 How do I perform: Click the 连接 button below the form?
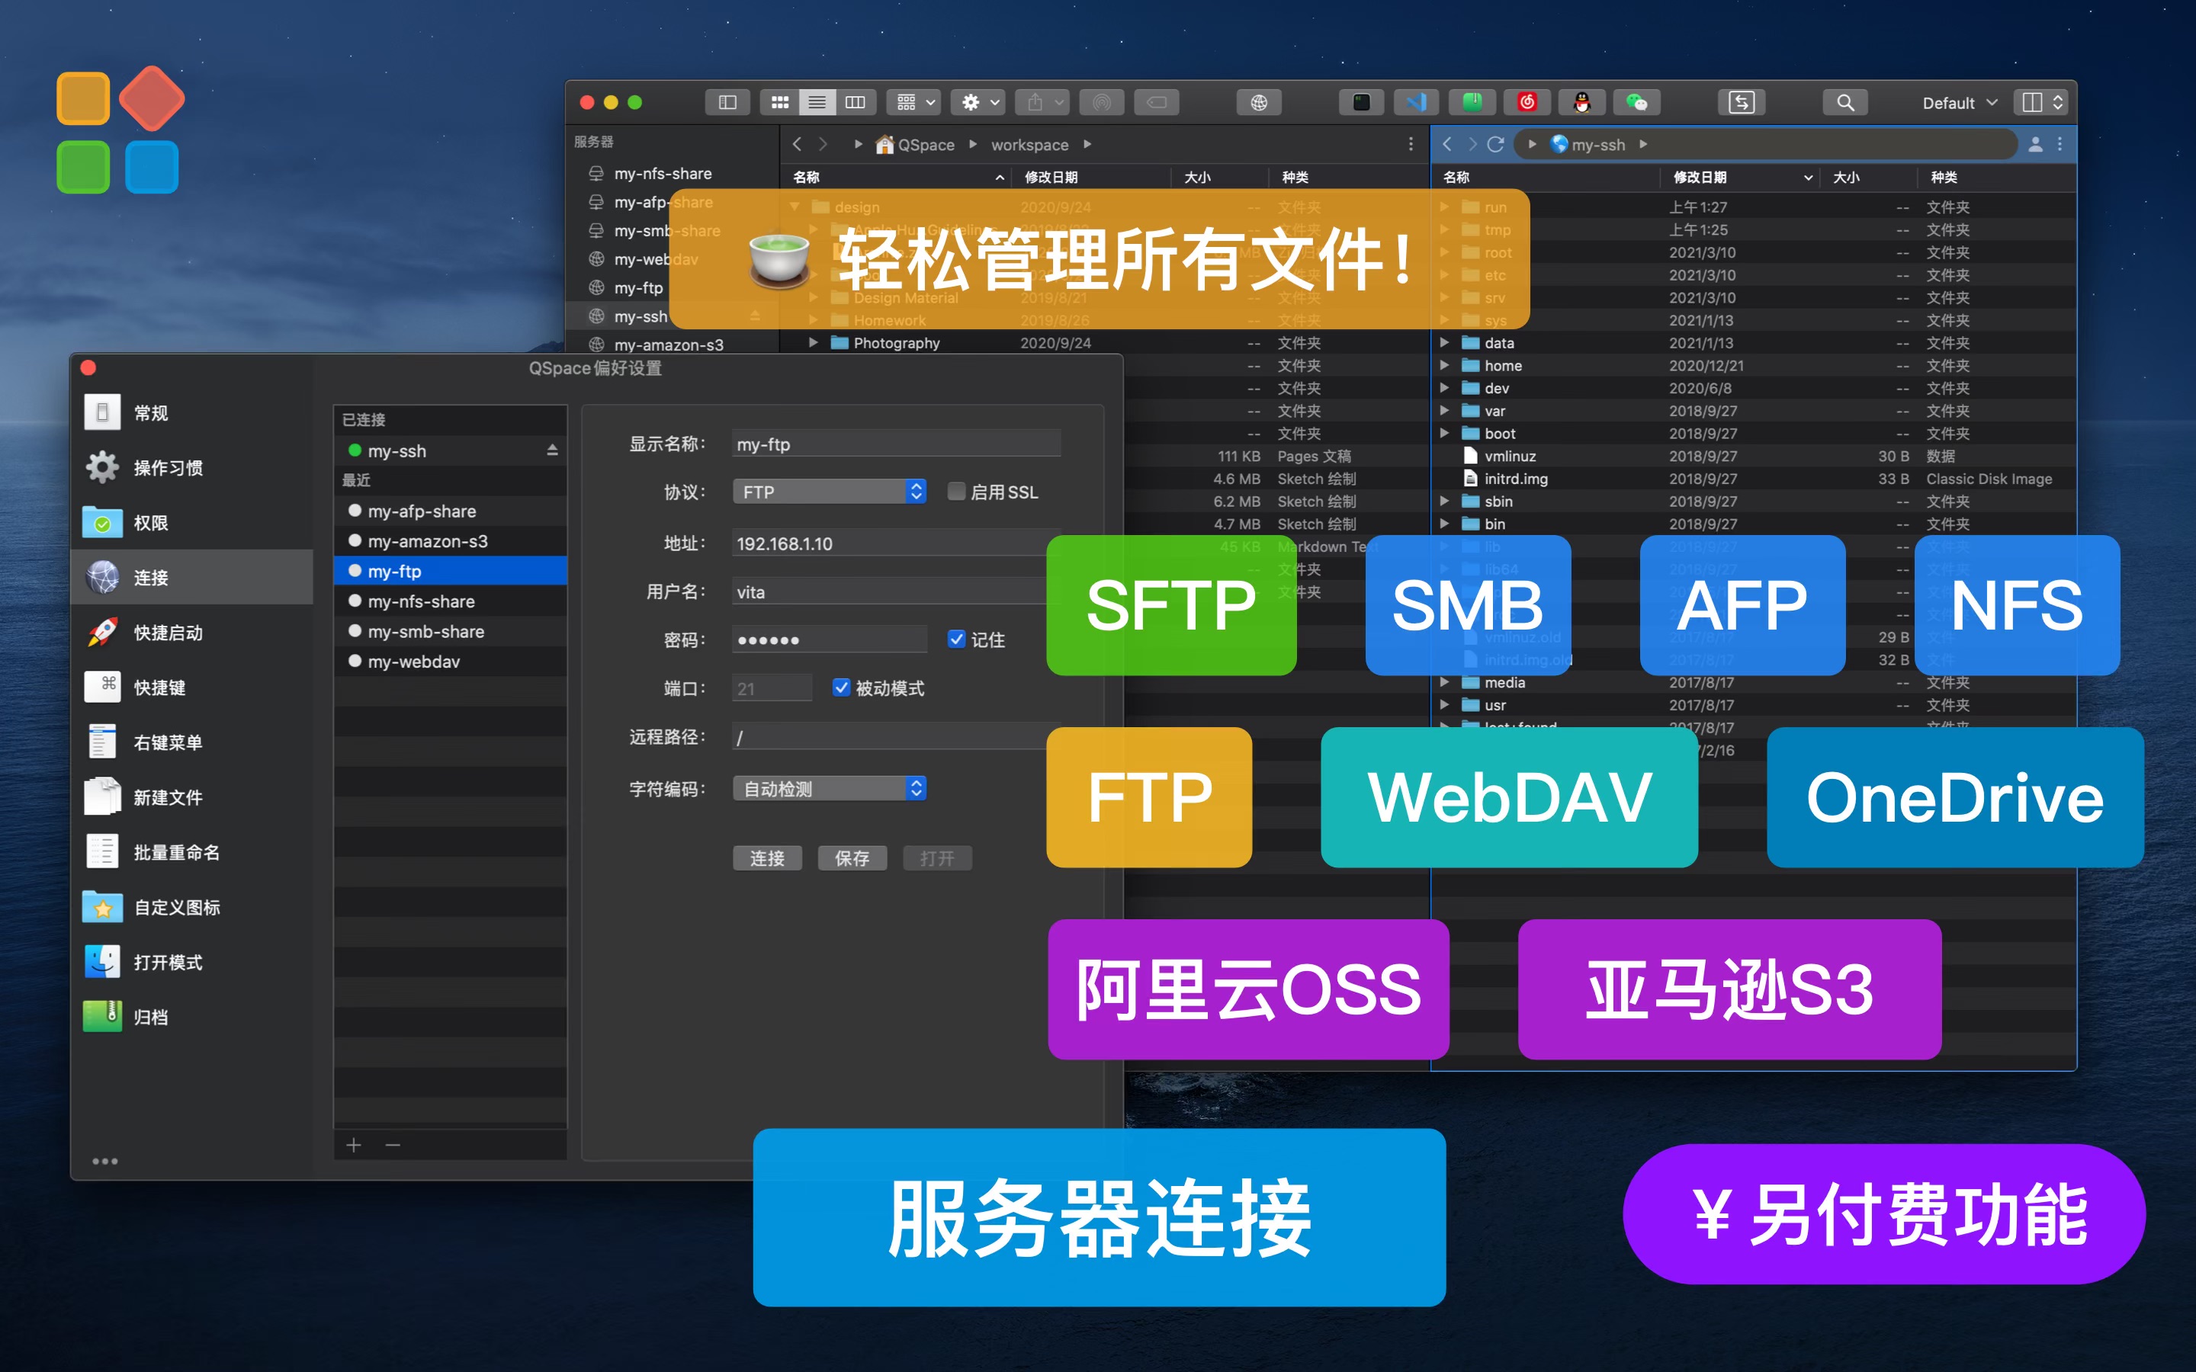(x=767, y=857)
